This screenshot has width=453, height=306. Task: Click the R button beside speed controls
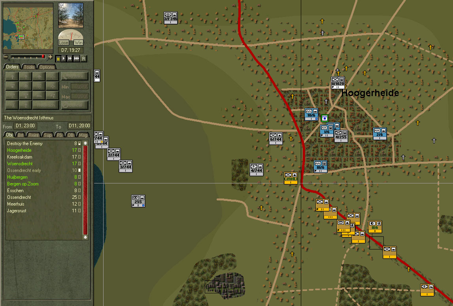[x=84, y=59]
